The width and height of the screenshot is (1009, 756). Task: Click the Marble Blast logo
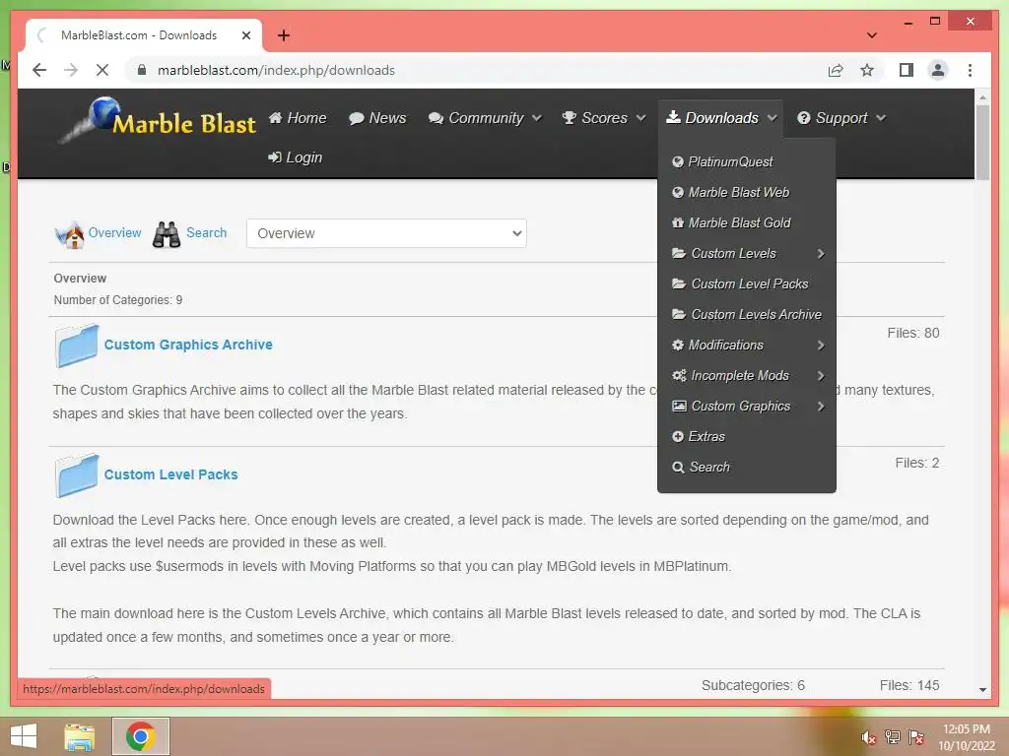pyautogui.click(x=158, y=119)
